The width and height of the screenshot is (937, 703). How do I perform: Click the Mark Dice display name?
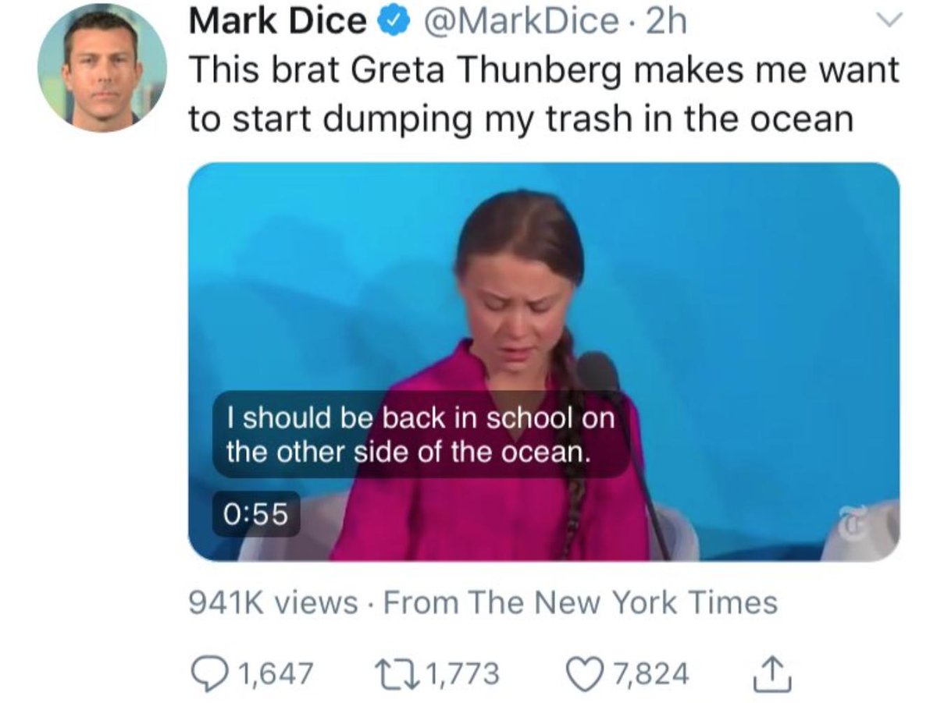click(279, 22)
